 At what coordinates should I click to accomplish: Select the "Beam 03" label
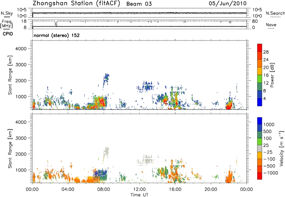139,4
